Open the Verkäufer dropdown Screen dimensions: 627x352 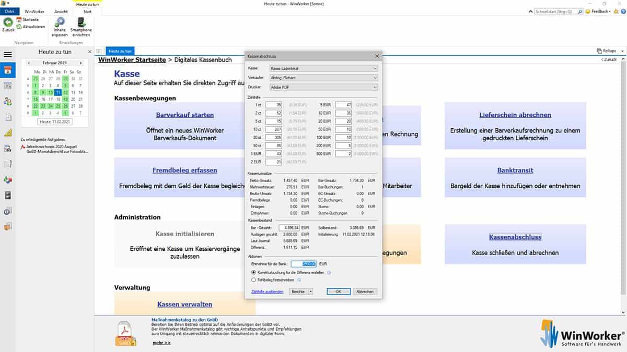coord(375,78)
